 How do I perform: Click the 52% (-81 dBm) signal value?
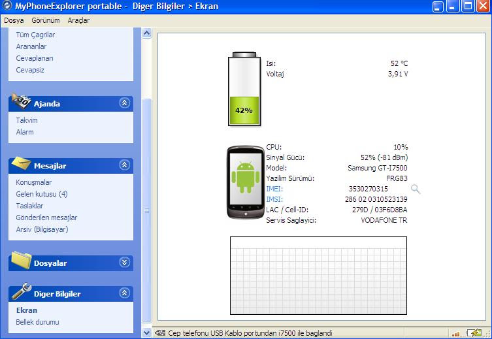click(384, 157)
